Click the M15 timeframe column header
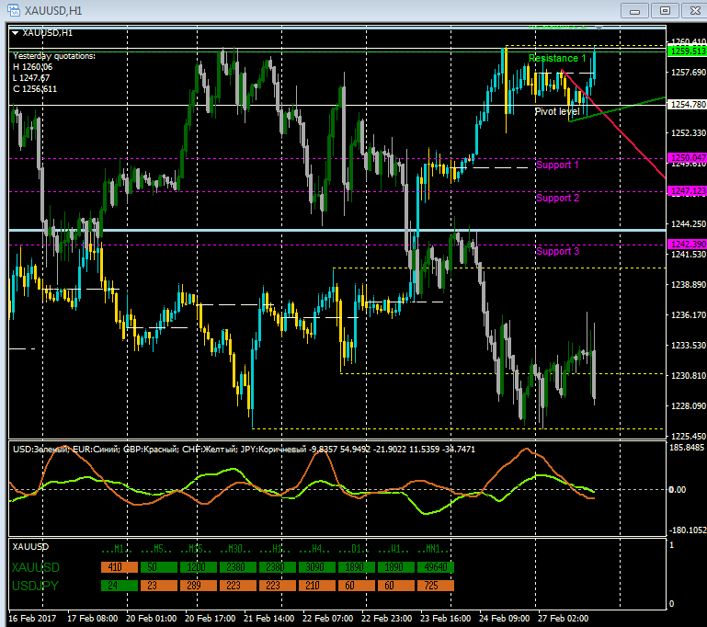The image size is (707, 627). [195, 549]
